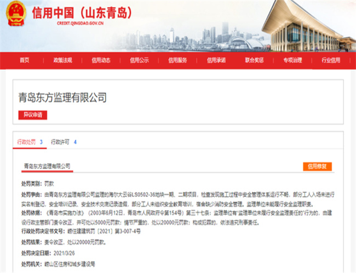This screenshot has width=356, height=273.
Task: Click the 处罚结果 line with 20000元罚款
Action: [x=64, y=242]
